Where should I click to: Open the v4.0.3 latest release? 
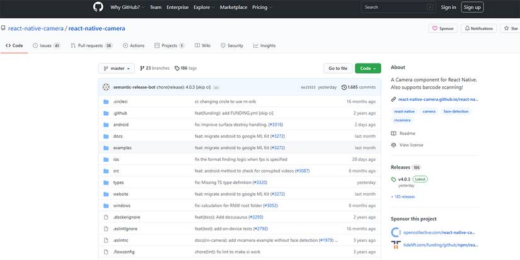(x=404, y=179)
